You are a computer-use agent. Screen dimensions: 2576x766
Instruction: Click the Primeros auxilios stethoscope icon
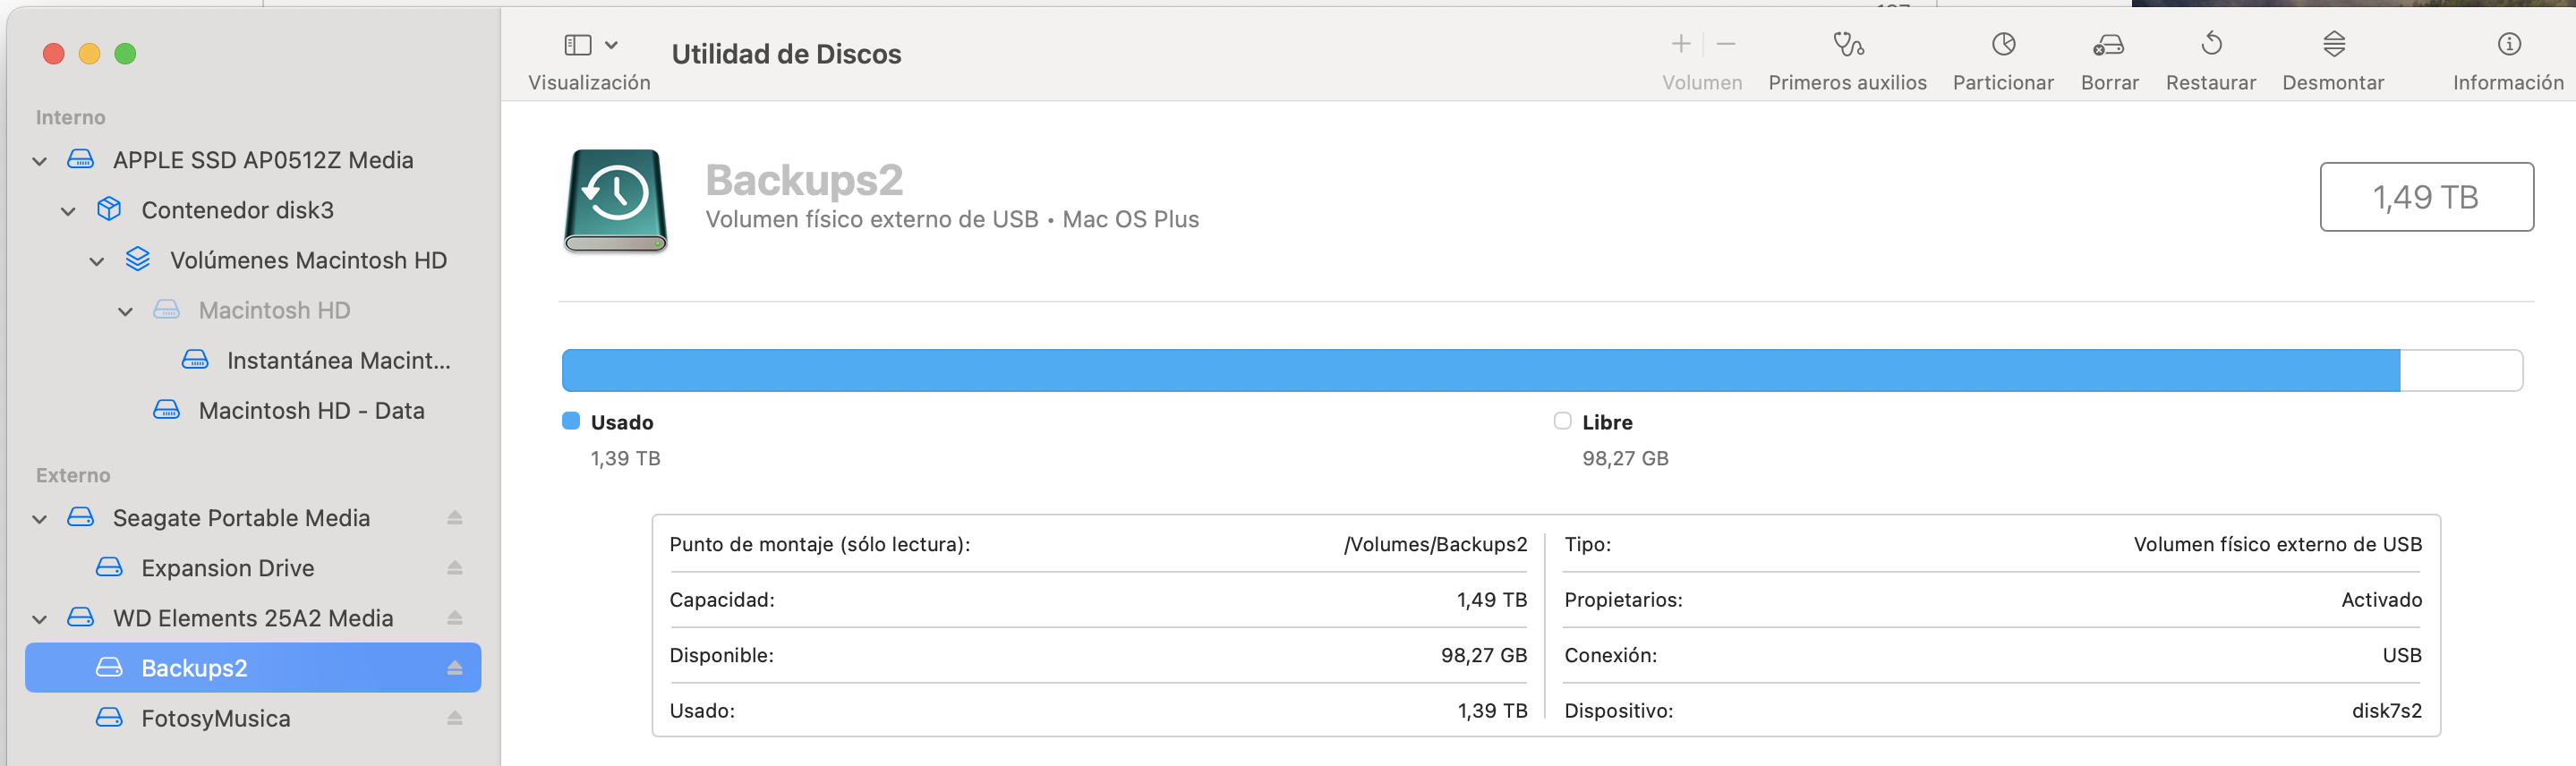point(1847,44)
